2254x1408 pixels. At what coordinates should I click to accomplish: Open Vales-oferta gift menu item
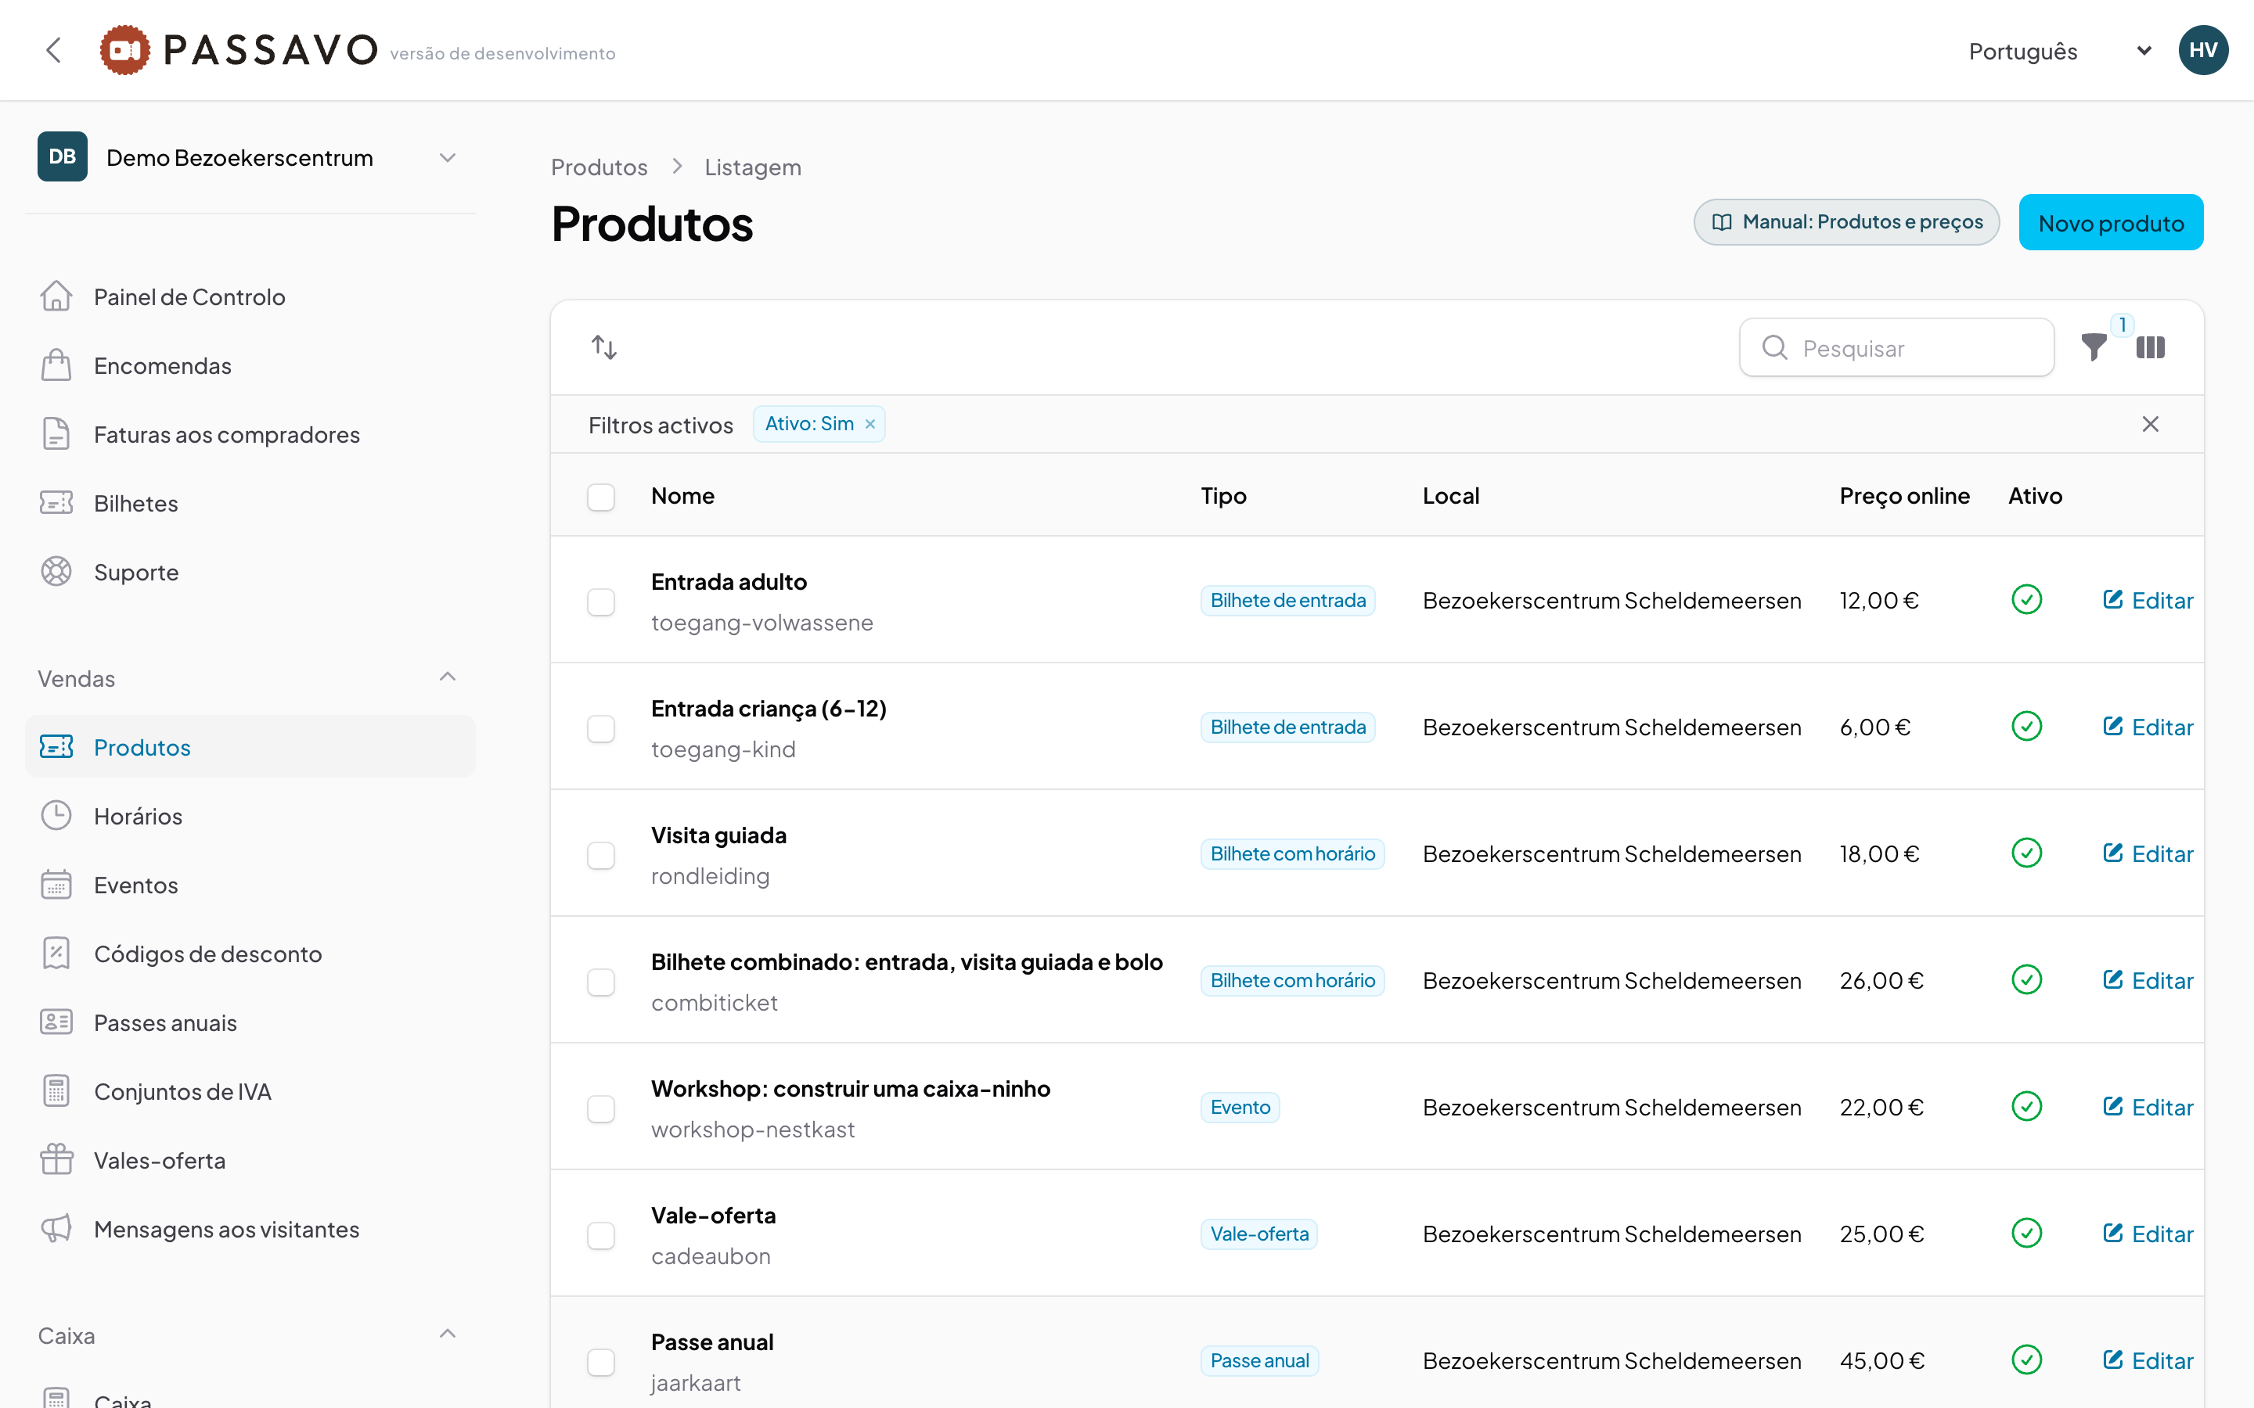(250, 1162)
